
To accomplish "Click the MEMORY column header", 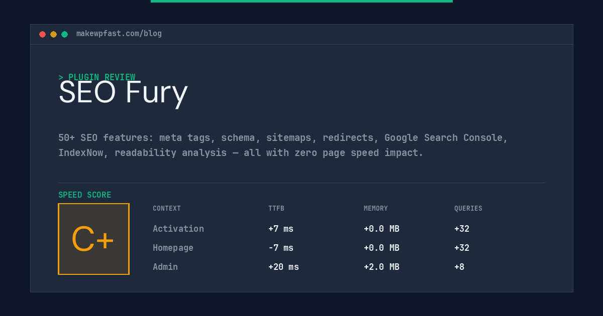I will (x=376, y=209).
